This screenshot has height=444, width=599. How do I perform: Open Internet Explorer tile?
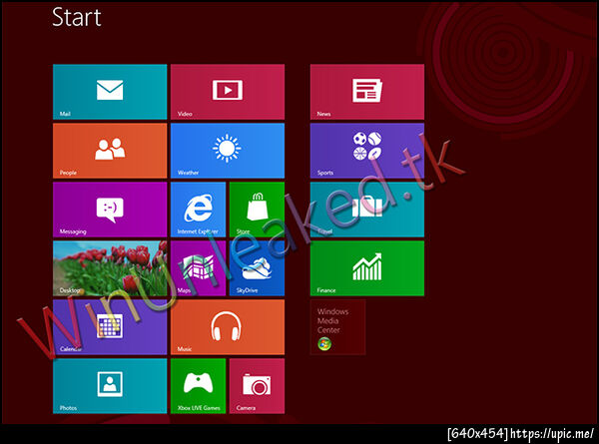coord(198,210)
